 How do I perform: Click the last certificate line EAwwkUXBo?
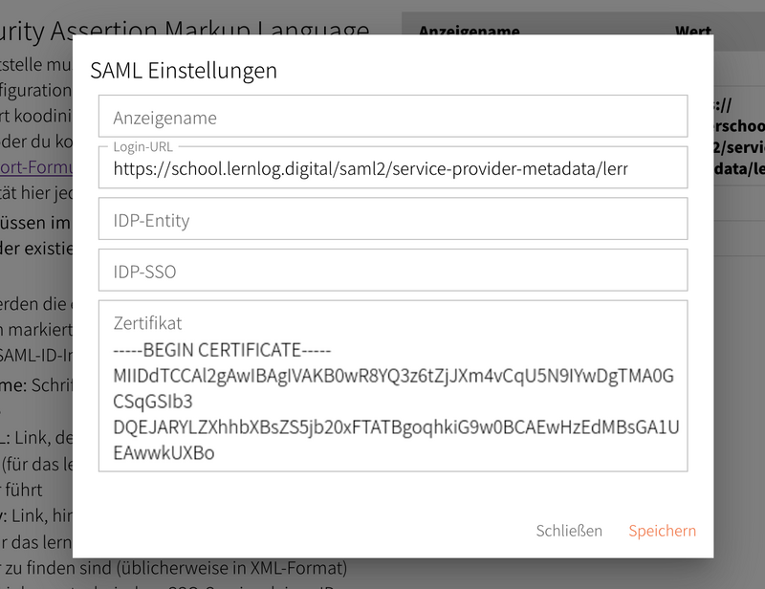click(x=164, y=453)
